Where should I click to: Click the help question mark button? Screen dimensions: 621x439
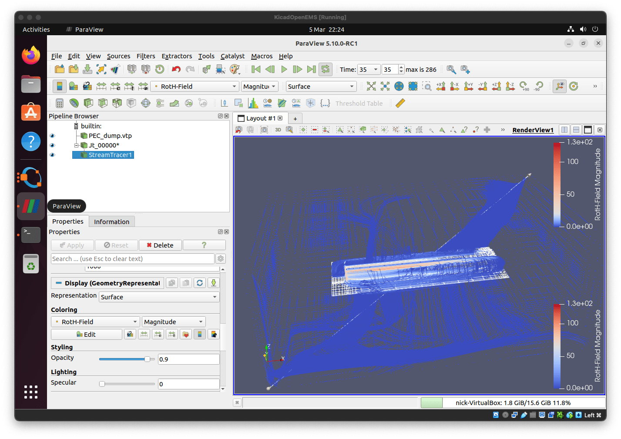pyautogui.click(x=204, y=245)
